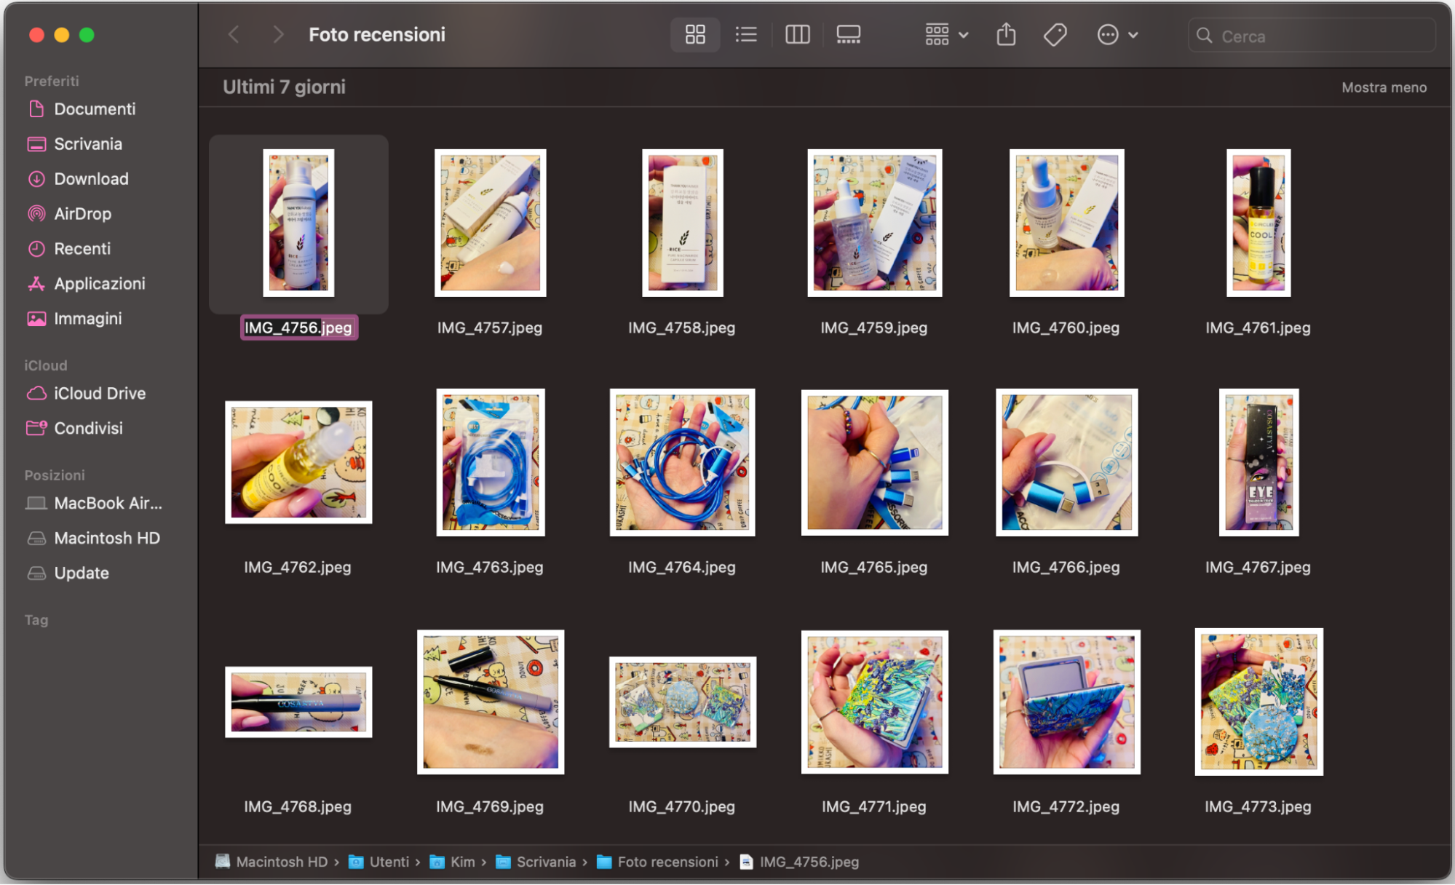Screen dimensions: 1455x885
Task: Switch to list view
Action: pos(745,34)
